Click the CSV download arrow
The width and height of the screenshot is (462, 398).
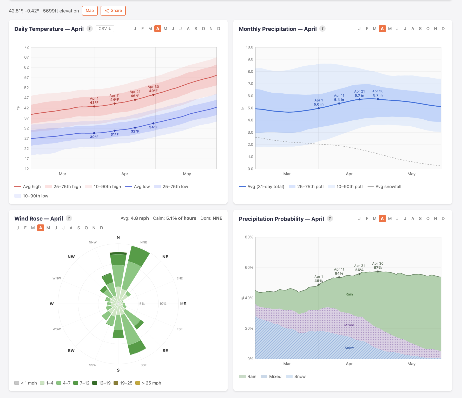pyautogui.click(x=110, y=29)
